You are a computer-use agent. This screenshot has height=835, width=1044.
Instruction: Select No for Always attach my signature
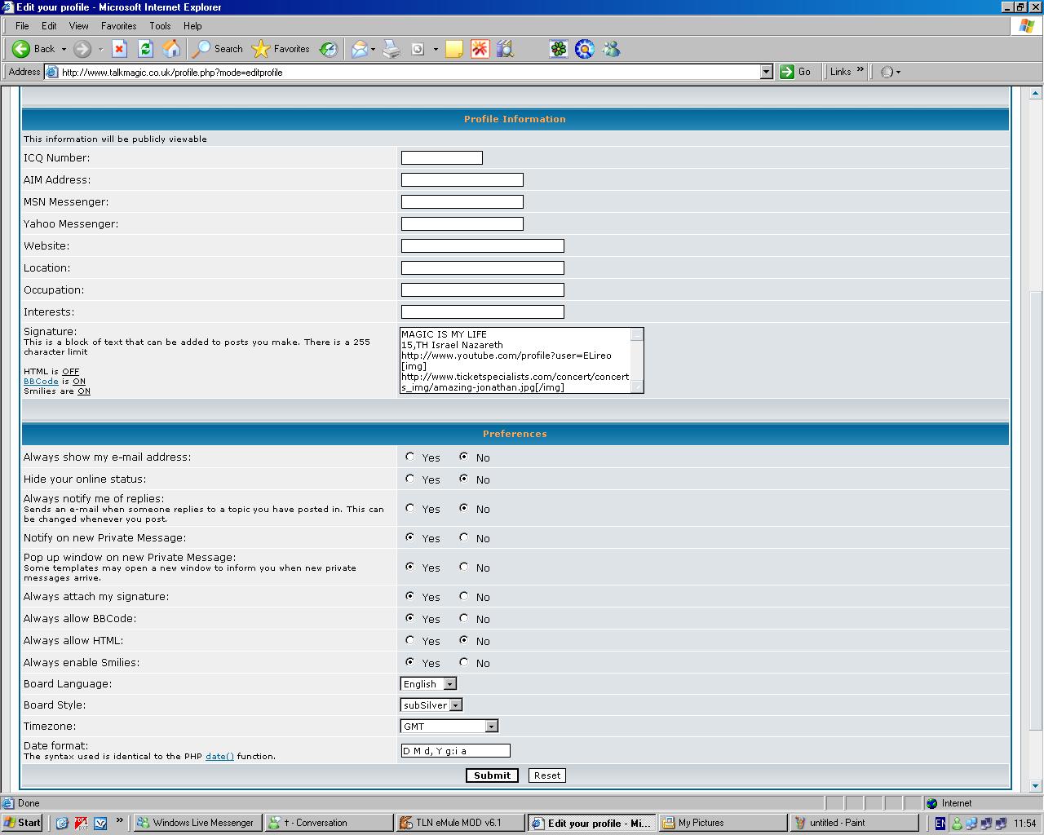[x=464, y=596]
